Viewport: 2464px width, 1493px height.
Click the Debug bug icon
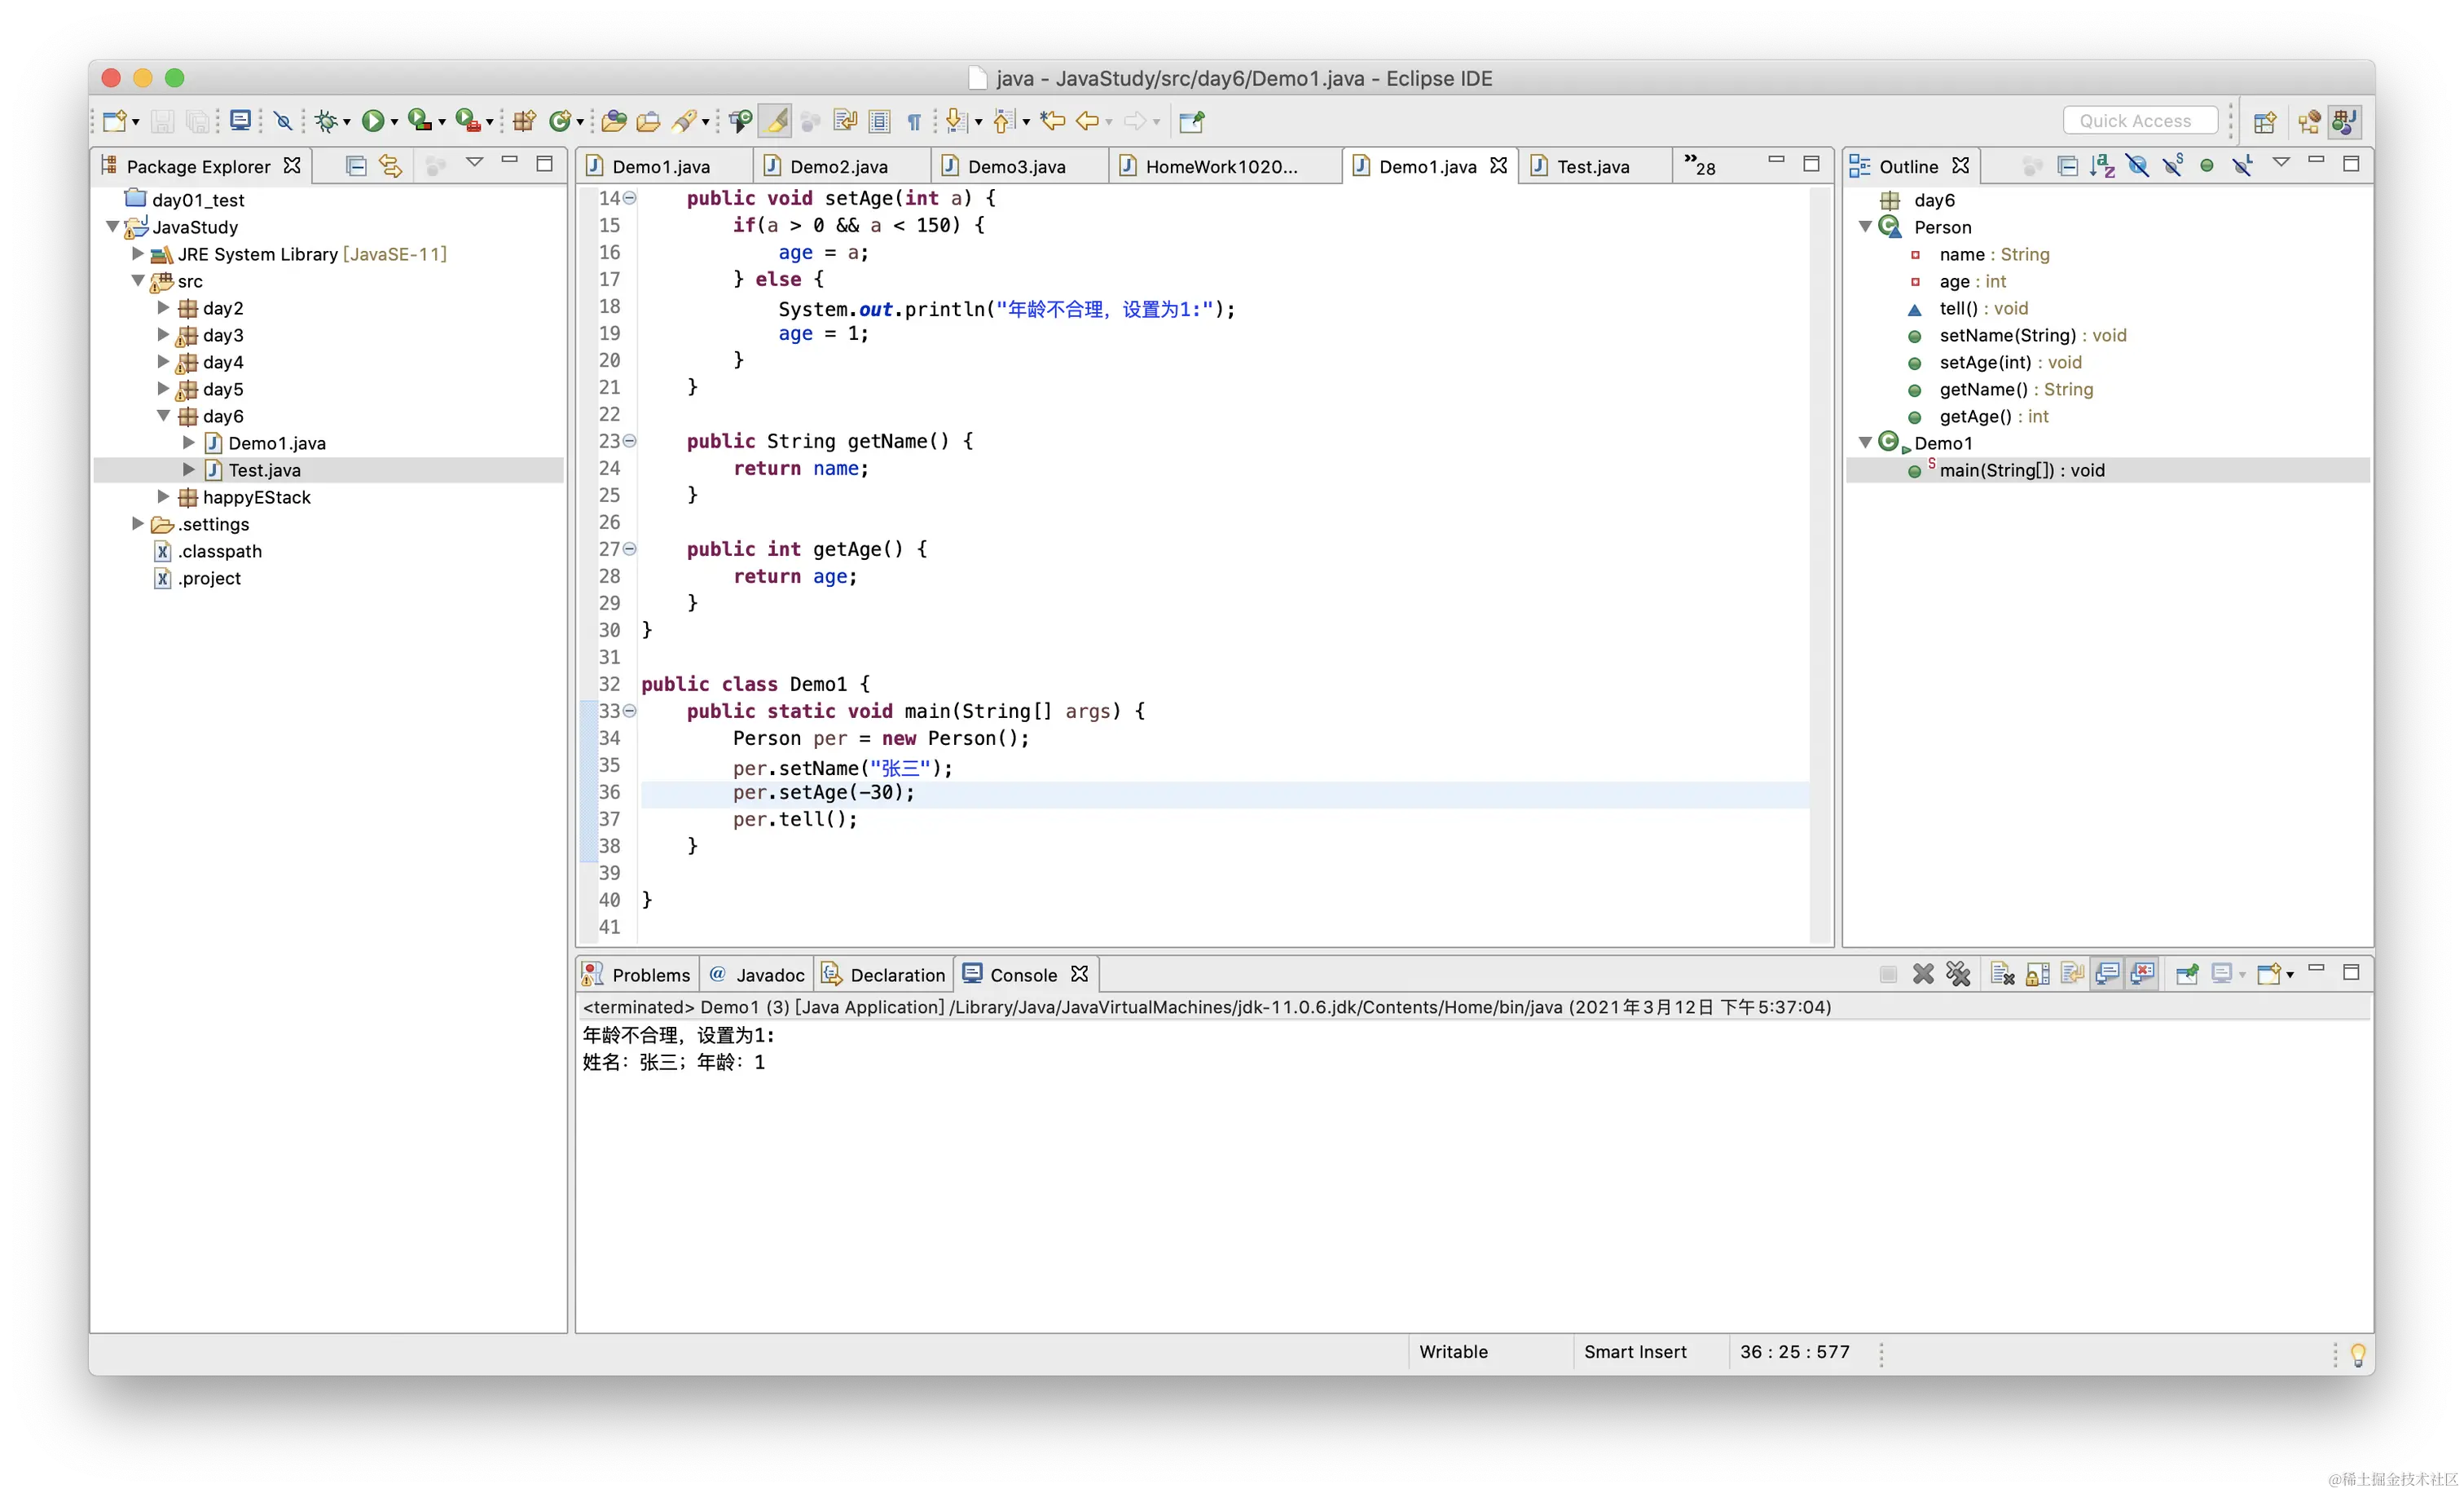(325, 121)
